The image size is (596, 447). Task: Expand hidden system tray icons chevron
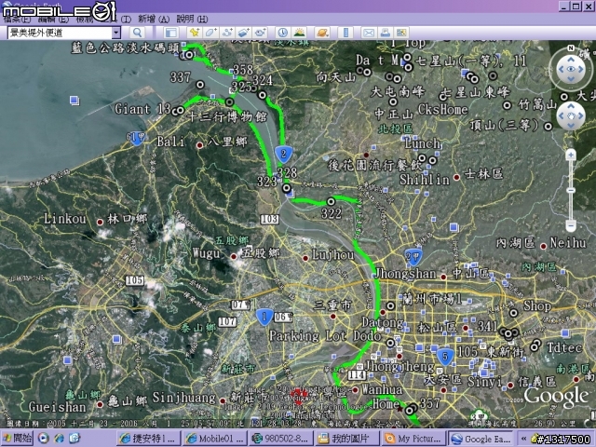523,439
